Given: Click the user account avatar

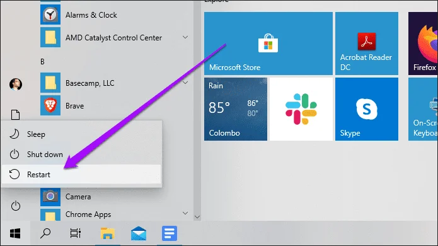Looking at the screenshot, I should click(x=16, y=84).
